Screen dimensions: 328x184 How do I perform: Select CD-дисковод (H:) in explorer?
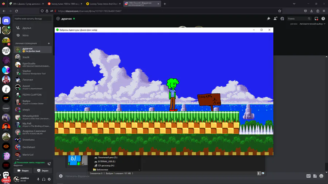104,166
